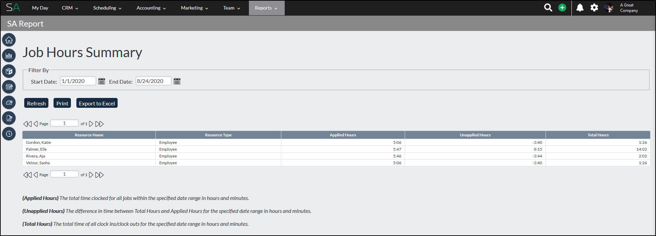Open the bar chart sidebar icon

point(9,55)
